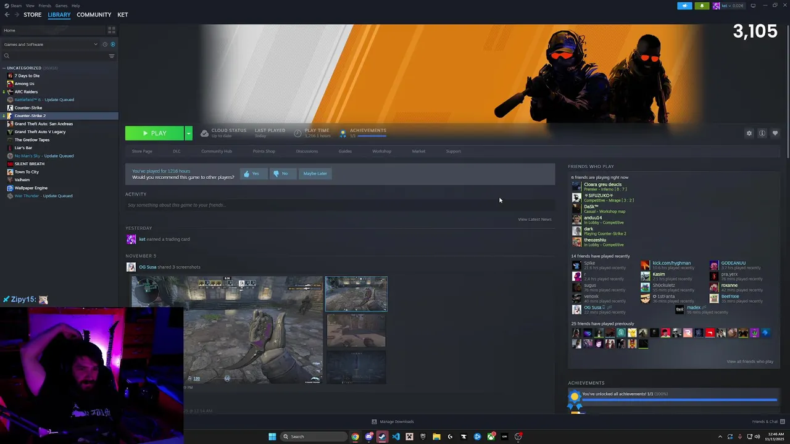Choose Maybe Later for recommendation
Image resolution: width=790 pixels, height=444 pixels.
pyautogui.click(x=315, y=173)
